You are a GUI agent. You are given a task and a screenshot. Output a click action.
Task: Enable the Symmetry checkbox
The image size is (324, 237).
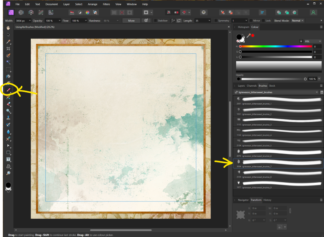pyautogui.click(x=216, y=21)
